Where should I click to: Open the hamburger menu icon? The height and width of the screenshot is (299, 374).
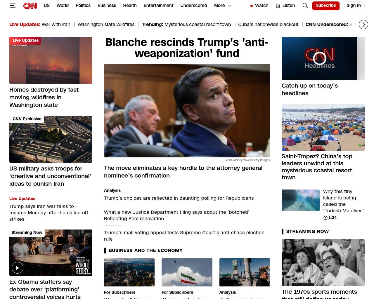(13, 6)
